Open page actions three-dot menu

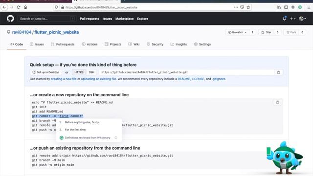tap(236, 7)
